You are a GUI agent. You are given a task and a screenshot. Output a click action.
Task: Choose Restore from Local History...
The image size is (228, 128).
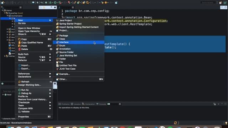coord(34,100)
